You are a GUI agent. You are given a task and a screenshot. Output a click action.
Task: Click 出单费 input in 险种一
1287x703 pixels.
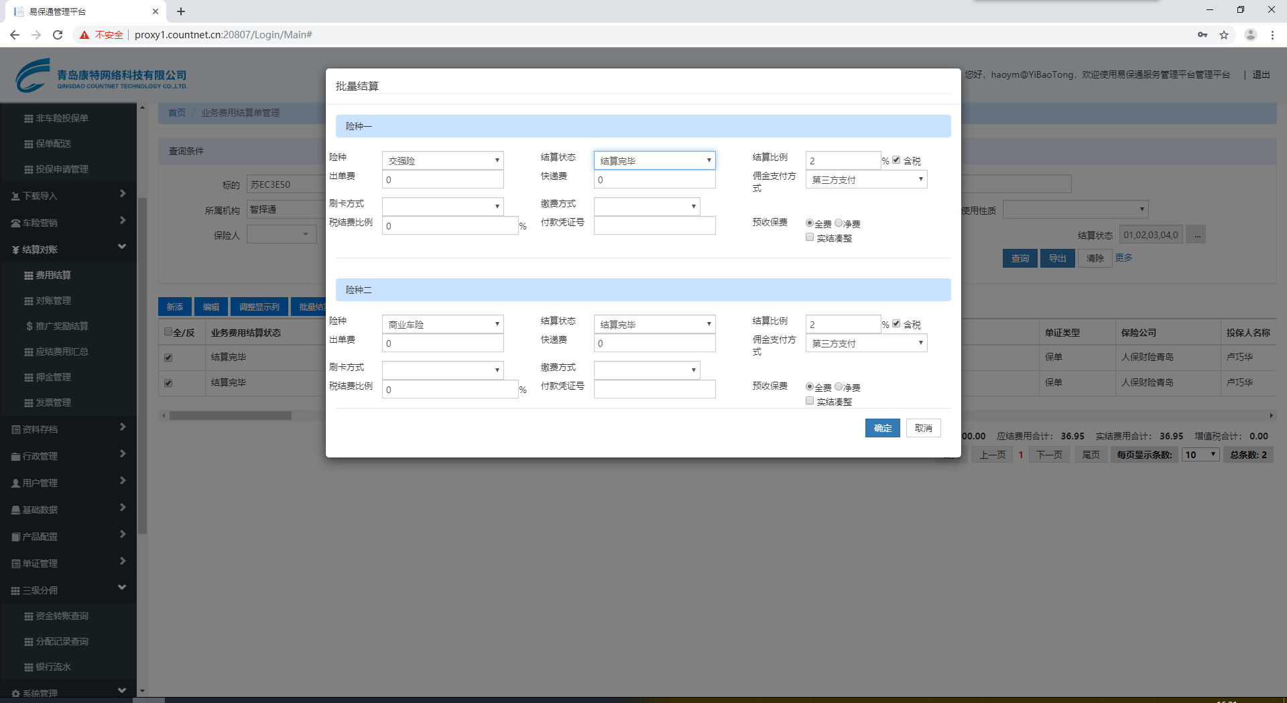coord(443,179)
